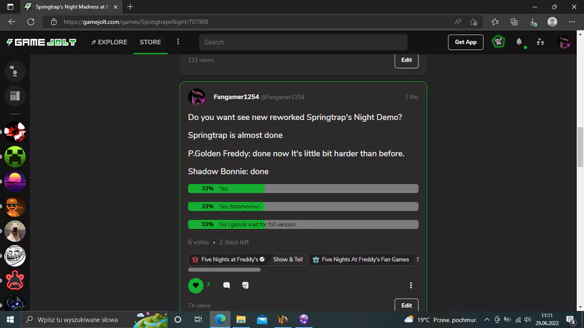Screen dimensions: 584x328
Task: Open browser Settings and more menu
Action: (572, 22)
